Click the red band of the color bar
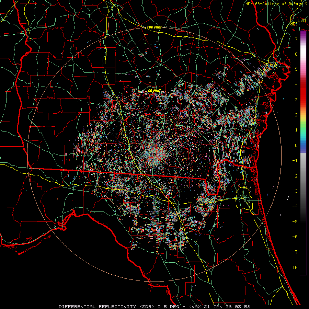309x309 pixels. click(x=303, y=93)
